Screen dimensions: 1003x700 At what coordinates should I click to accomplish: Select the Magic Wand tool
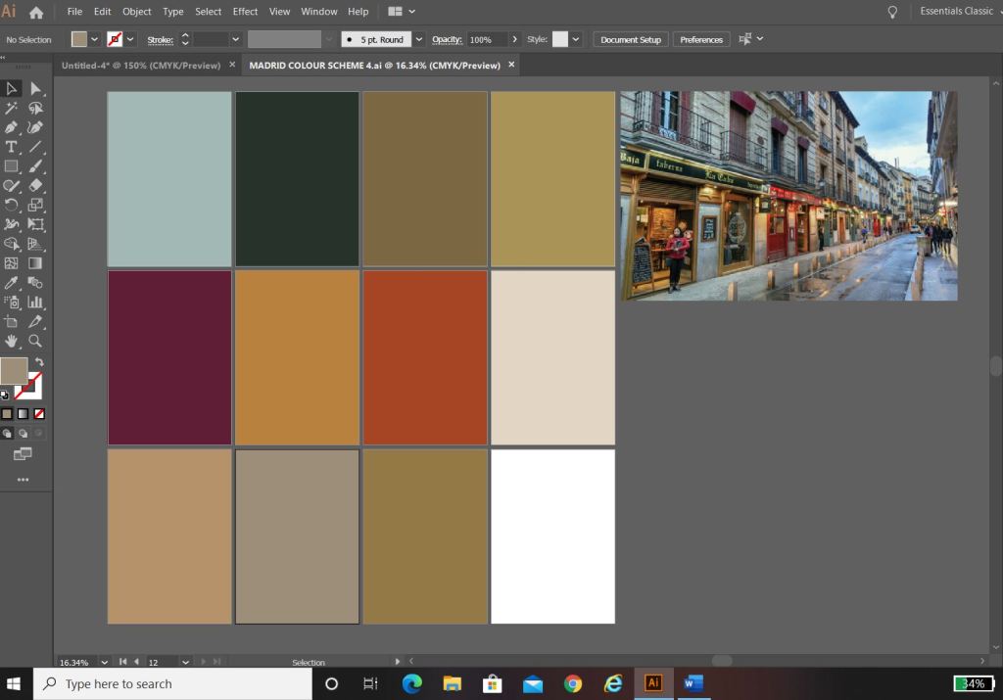[x=12, y=108]
